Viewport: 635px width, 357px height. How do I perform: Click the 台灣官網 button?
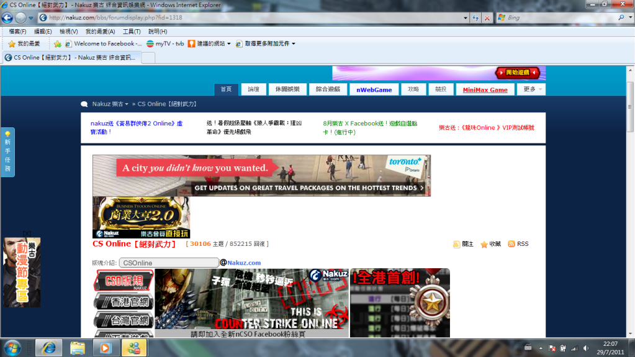[124, 320]
